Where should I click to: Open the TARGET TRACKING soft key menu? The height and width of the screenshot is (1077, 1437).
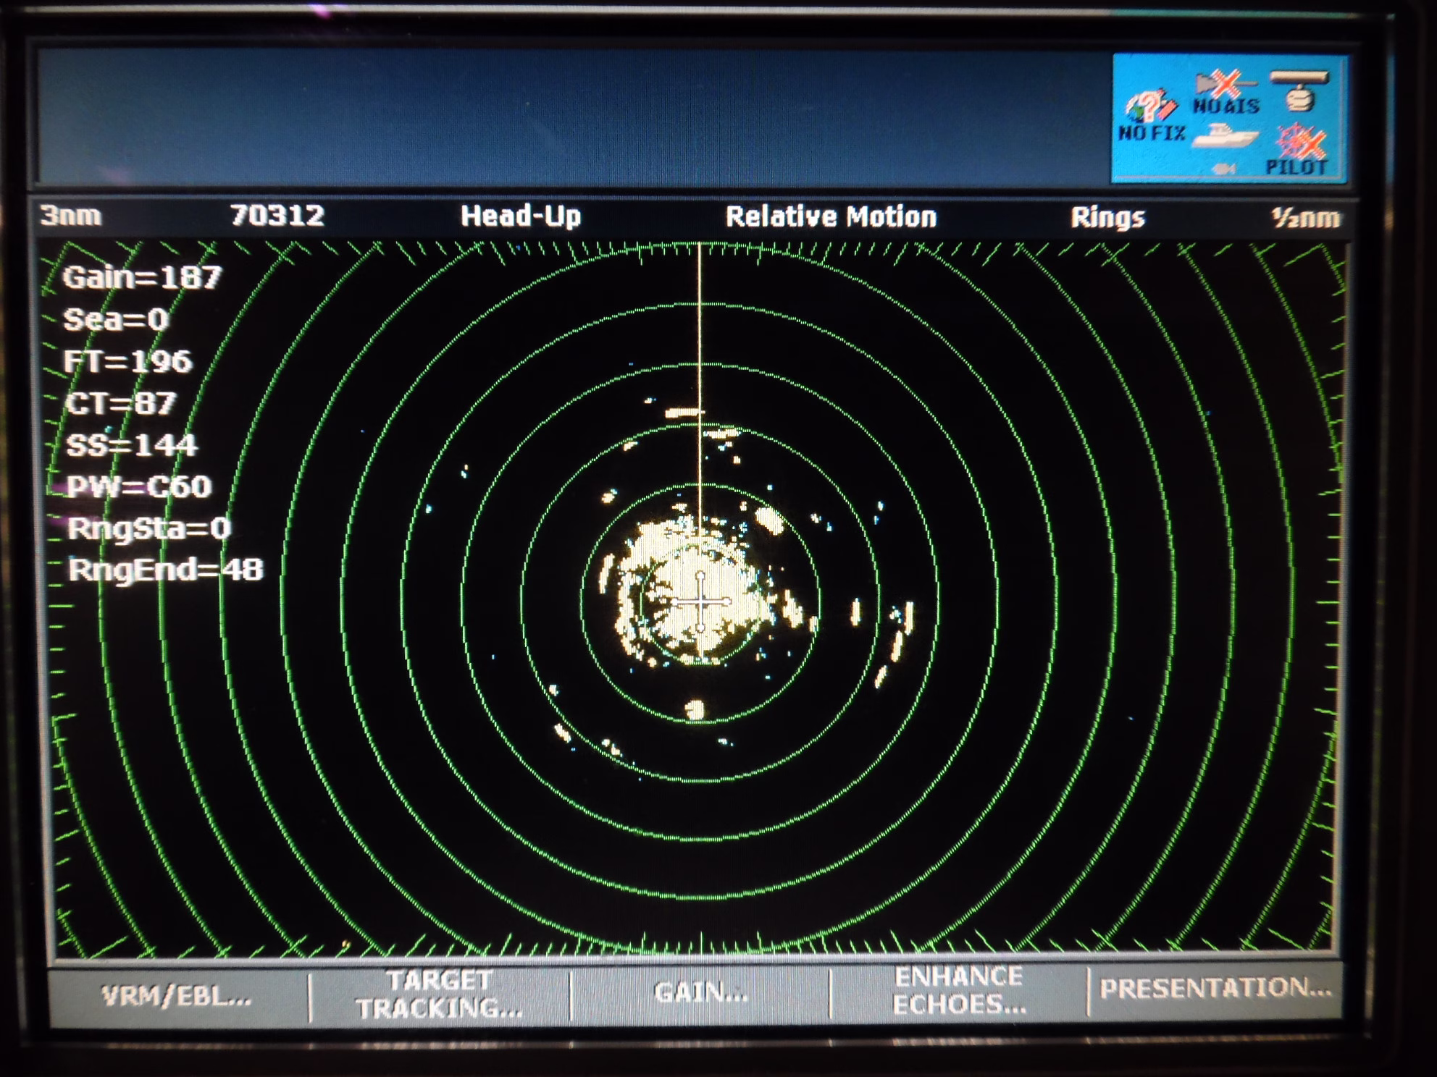(440, 994)
